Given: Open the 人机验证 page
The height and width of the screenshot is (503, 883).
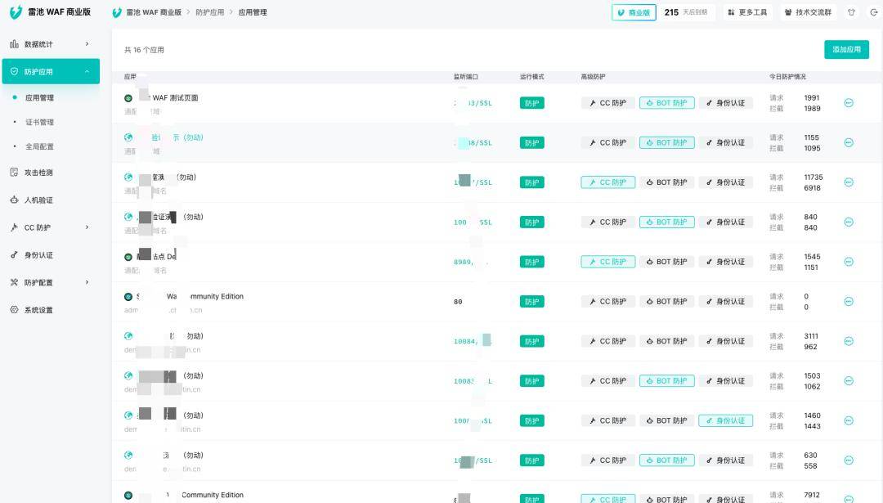Looking at the screenshot, I should 49,200.
